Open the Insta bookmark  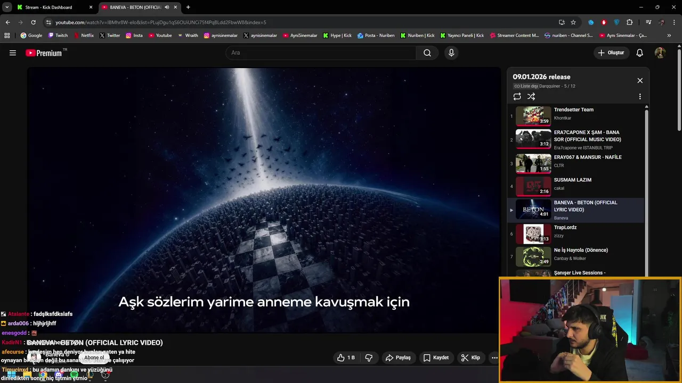pyautogui.click(x=134, y=36)
